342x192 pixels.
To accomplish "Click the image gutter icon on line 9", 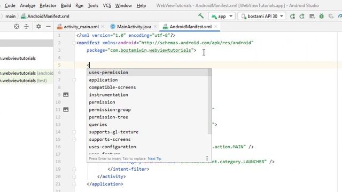I will point(66,95).
